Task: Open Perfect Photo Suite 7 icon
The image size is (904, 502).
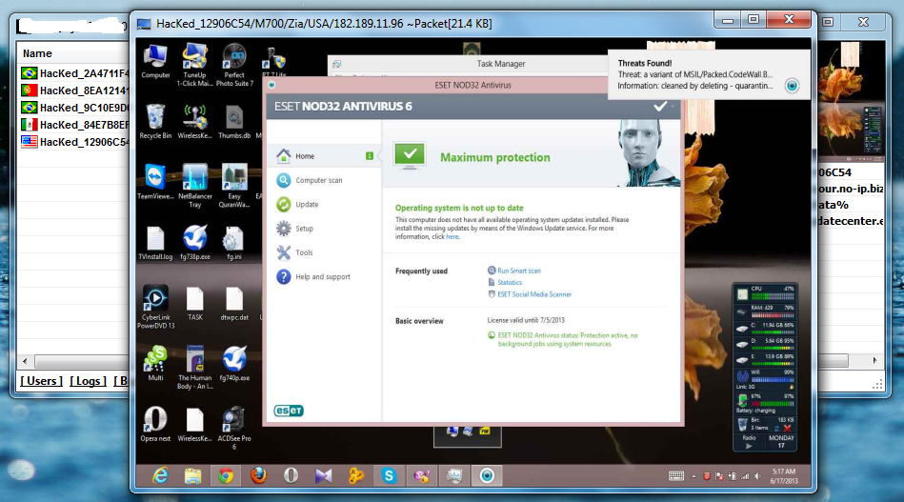Action: pos(234,65)
